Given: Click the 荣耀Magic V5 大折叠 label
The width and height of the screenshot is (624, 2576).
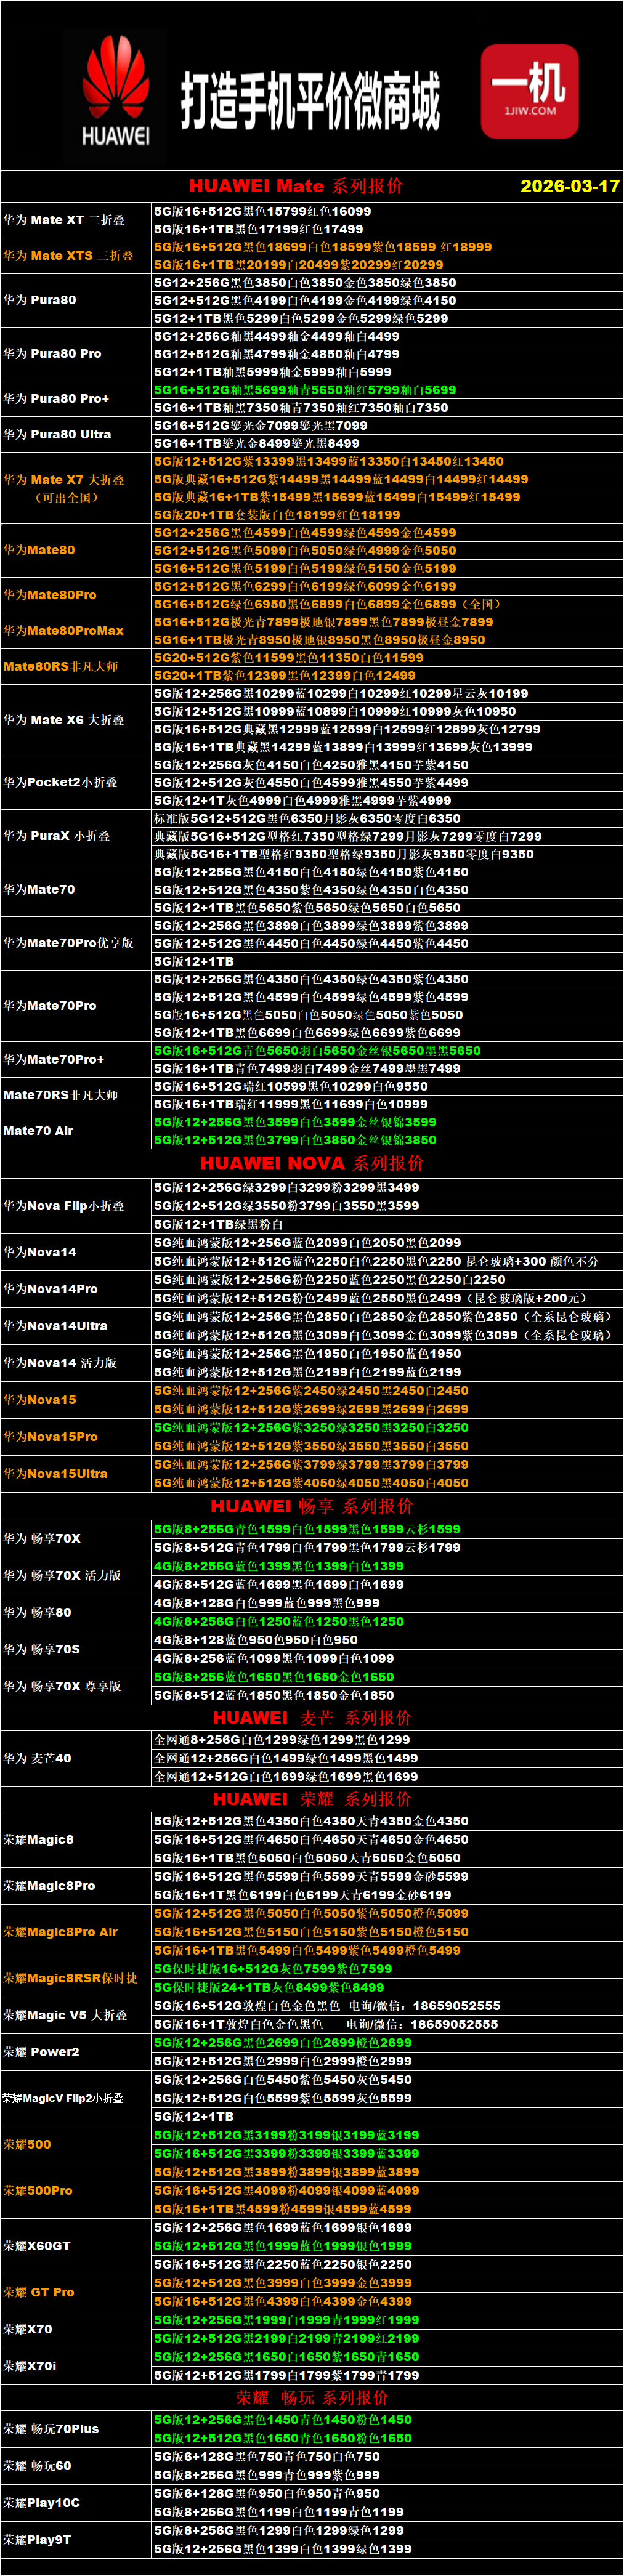Looking at the screenshot, I should [x=65, y=2015].
